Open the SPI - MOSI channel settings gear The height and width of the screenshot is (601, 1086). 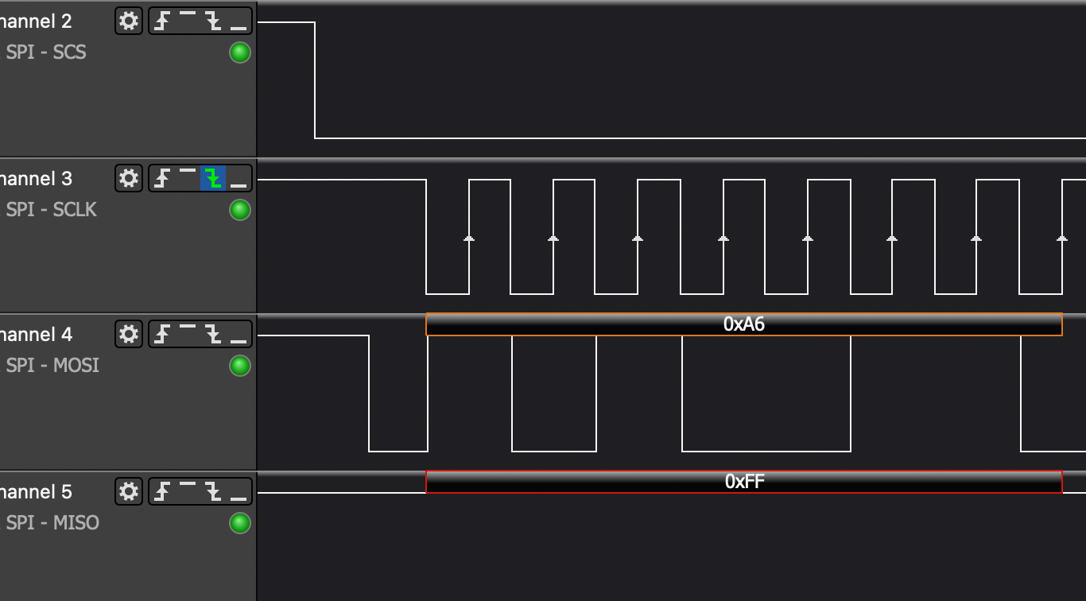click(128, 334)
